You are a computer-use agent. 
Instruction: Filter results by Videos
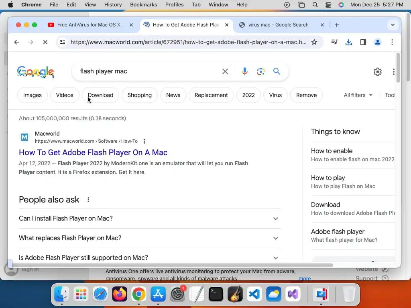click(x=65, y=95)
